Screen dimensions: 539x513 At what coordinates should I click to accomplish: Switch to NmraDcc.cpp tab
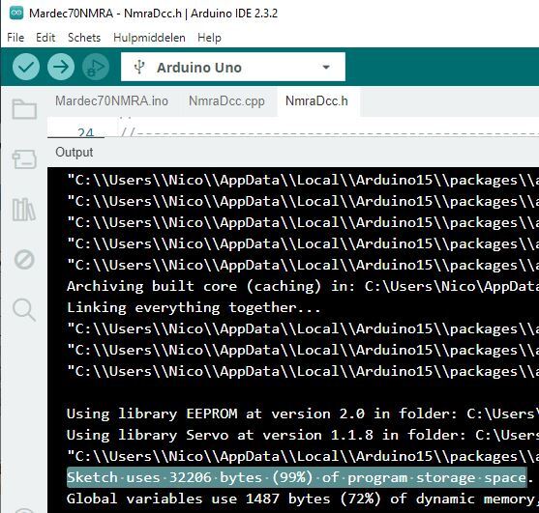click(x=226, y=101)
